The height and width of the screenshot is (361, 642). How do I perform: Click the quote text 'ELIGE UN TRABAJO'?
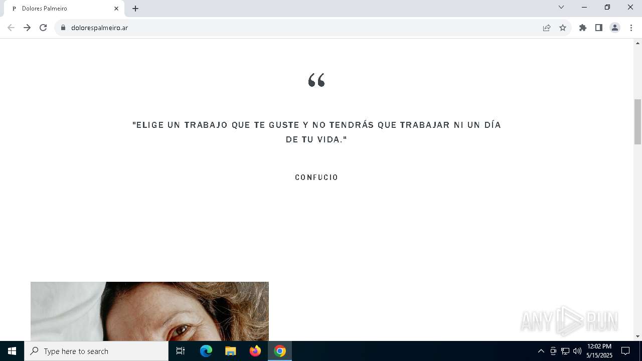pyautogui.click(x=316, y=132)
